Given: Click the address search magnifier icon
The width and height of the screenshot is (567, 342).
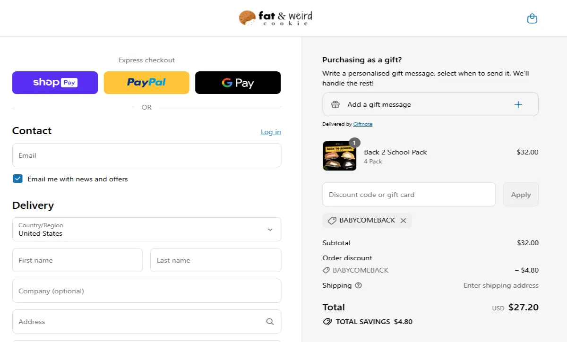Looking at the screenshot, I should coord(270,321).
